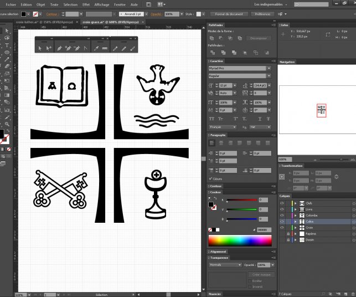Screen dimensions: 356x297
Task: Pick the Convert Anchor Point tool
Action: [85, 48]
